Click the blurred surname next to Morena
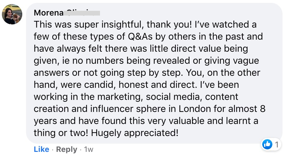 [82, 13]
